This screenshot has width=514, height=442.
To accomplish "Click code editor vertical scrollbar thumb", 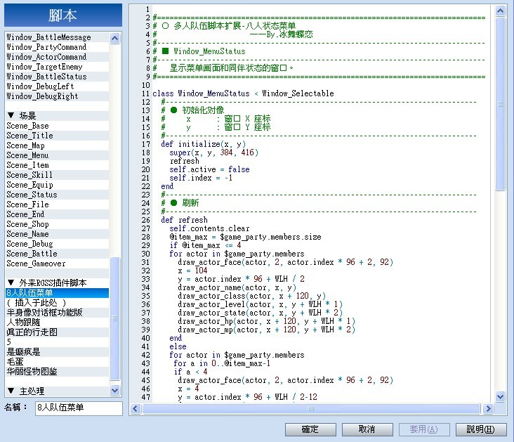I will (500, 104).
